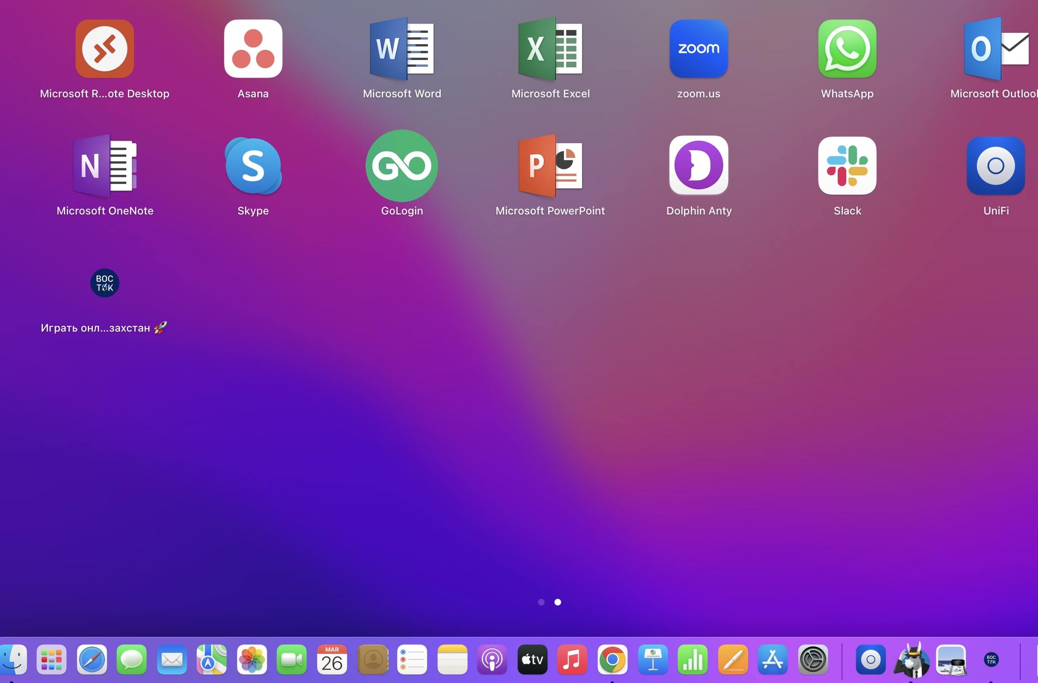Image resolution: width=1038 pixels, height=683 pixels.
Task: Open the GoLogin app
Action: (402, 166)
